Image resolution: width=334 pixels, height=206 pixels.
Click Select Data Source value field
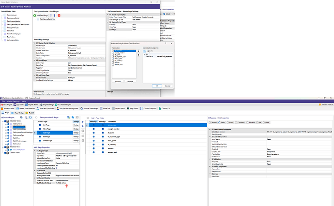(299, 132)
